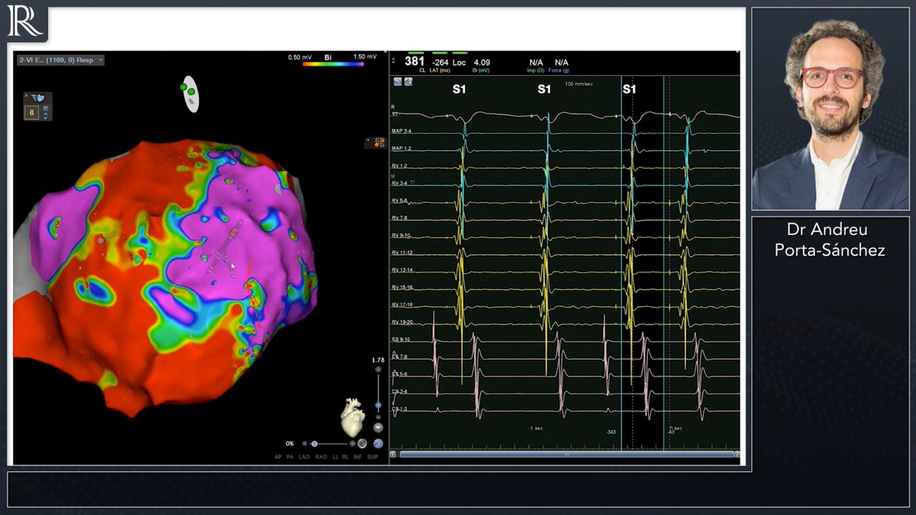The width and height of the screenshot is (916, 515).
Task: Click the first ECG viewer tool icon under CL
Action: (398, 82)
